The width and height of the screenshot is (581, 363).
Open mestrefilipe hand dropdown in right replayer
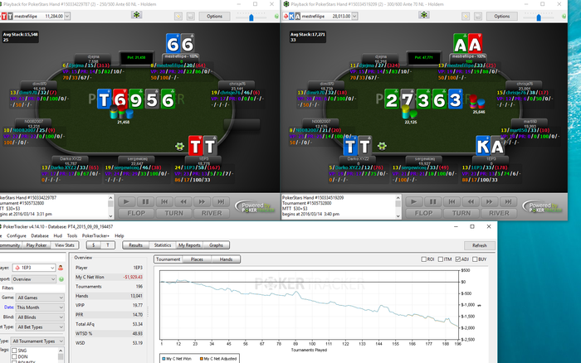(354, 17)
